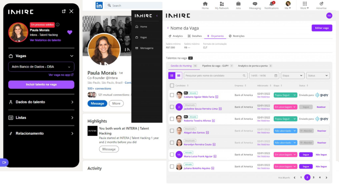The width and height of the screenshot is (339, 187).
Task: Open Ver histórico do talento link
Action: point(45,40)
